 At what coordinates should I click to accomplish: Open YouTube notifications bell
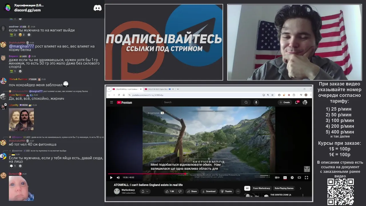tap(297, 102)
